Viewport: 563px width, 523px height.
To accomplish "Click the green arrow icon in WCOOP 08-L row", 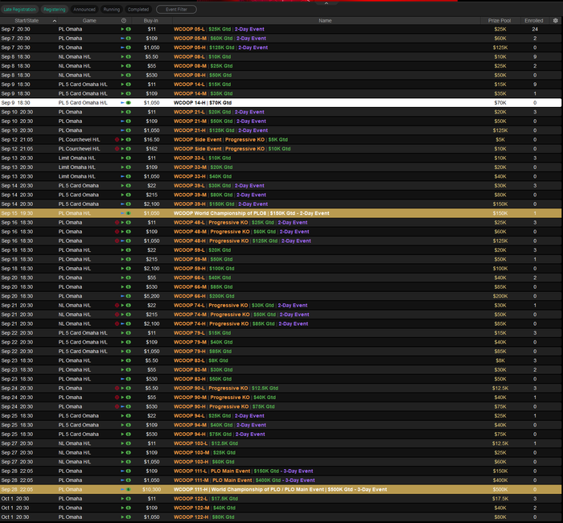I will 122,57.
